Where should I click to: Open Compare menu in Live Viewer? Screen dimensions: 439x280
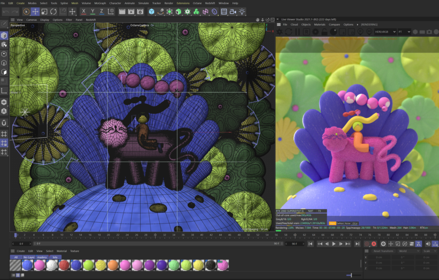pyautogui.click(x=334, y=25)
